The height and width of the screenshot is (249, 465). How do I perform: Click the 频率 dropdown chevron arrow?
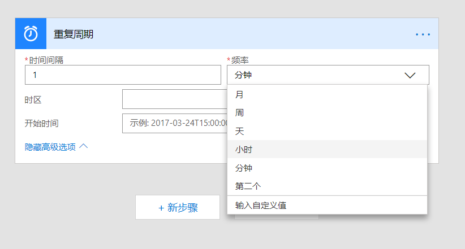pos(410,75)
